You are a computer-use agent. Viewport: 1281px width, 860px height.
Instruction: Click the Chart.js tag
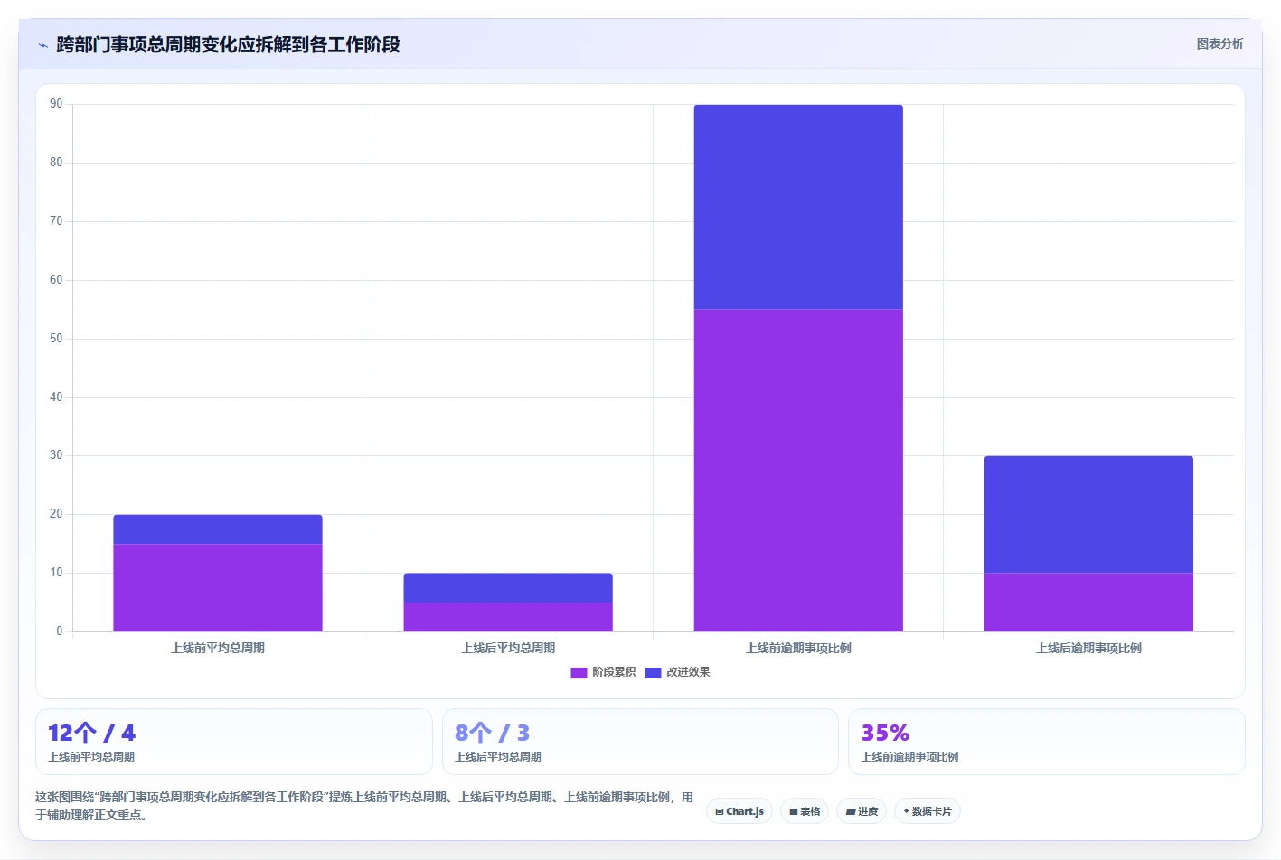click(739, 811)
